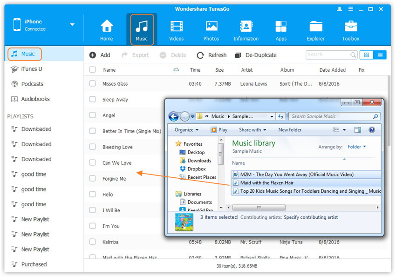The height and width of the screenshot is (277, 396).
Task: Open the Arrange by Folder dropdown
Action: (x=357, y=147)
